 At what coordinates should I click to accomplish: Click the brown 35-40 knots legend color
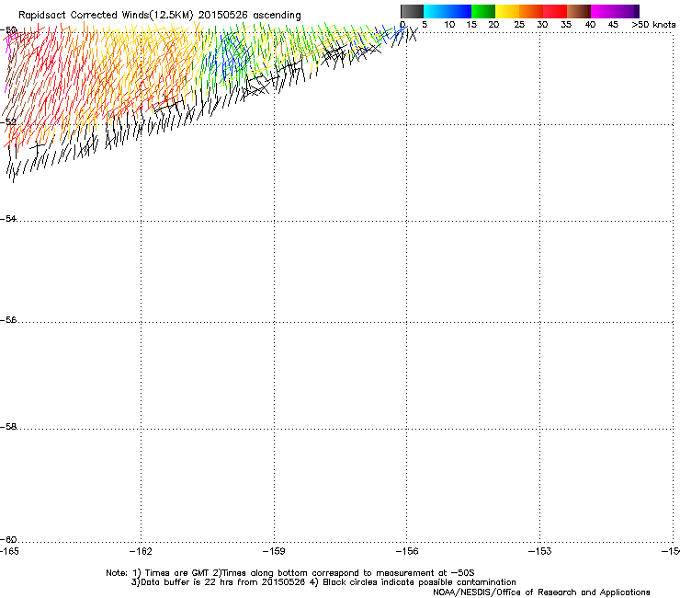point(579,11)
